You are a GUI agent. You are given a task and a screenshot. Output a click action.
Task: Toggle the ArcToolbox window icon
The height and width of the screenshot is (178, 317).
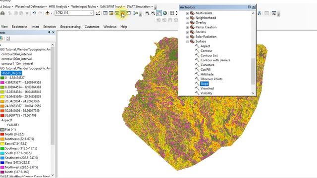122,13
